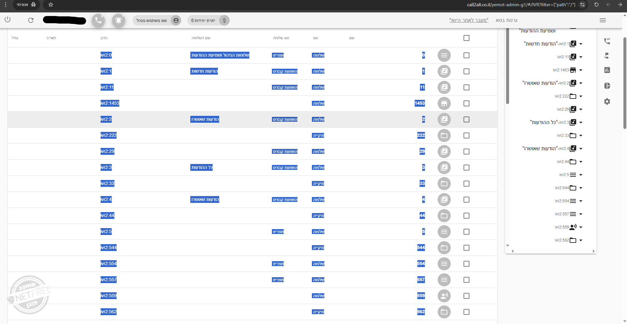This screenshot has width=627, height=324.
Task: Expand the ivr2:222 tree node arrow
Action: click(x=581, y=96)
